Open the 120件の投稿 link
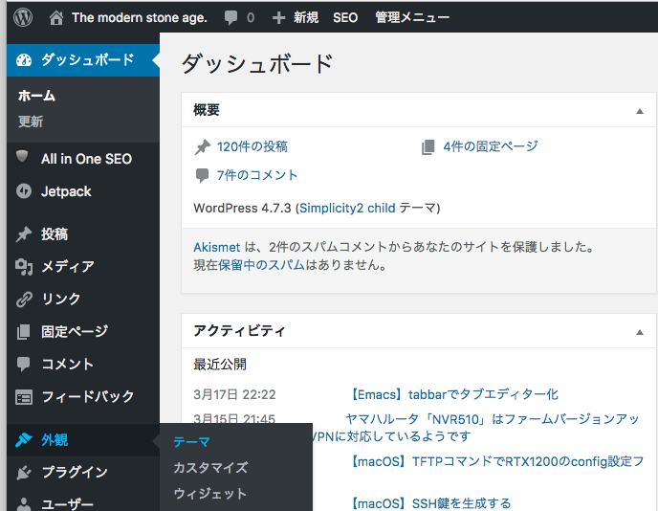The height and width of the screenshot is (511, 658). (252, 146)
